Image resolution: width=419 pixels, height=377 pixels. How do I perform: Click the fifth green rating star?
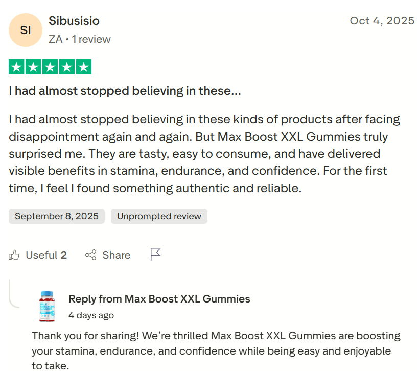pos(83,67)
